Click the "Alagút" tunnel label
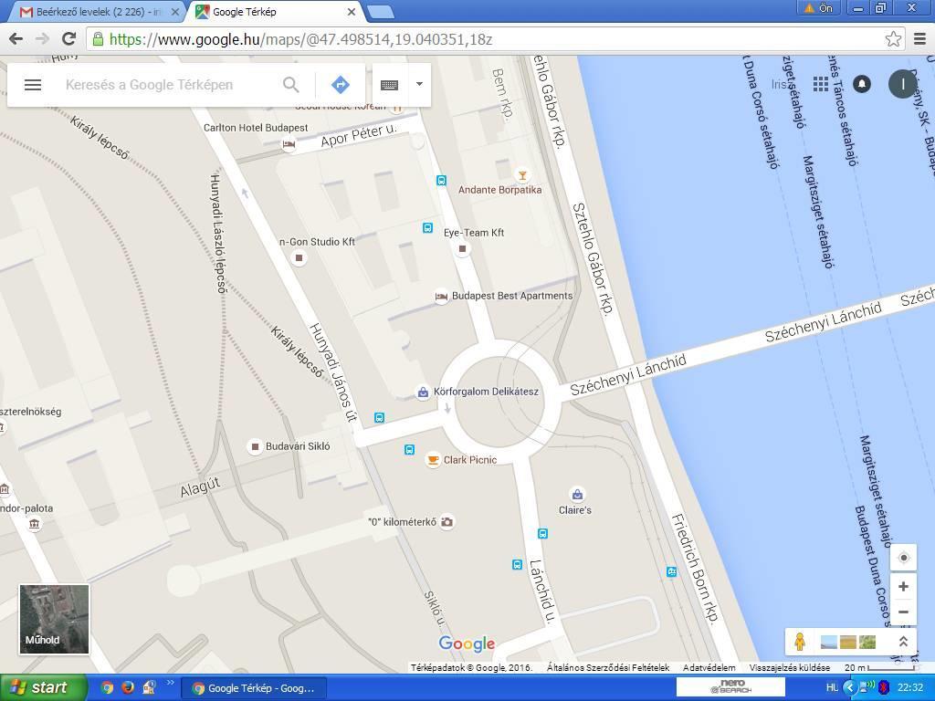The image size is (935, 701). 200,487
